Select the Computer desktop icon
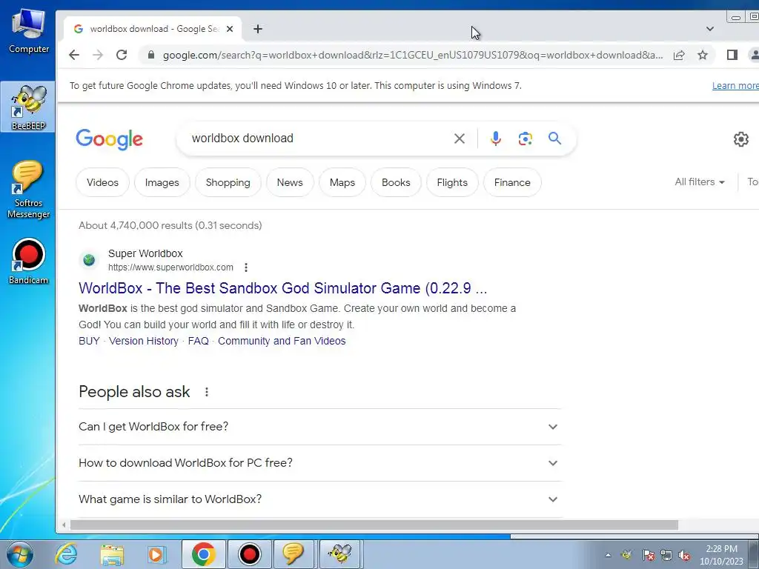759x569 pixels. tap(29, 31)
